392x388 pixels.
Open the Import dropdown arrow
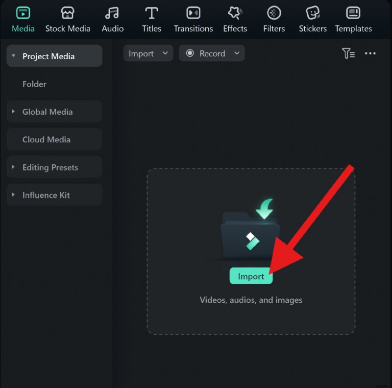point(166,53)
